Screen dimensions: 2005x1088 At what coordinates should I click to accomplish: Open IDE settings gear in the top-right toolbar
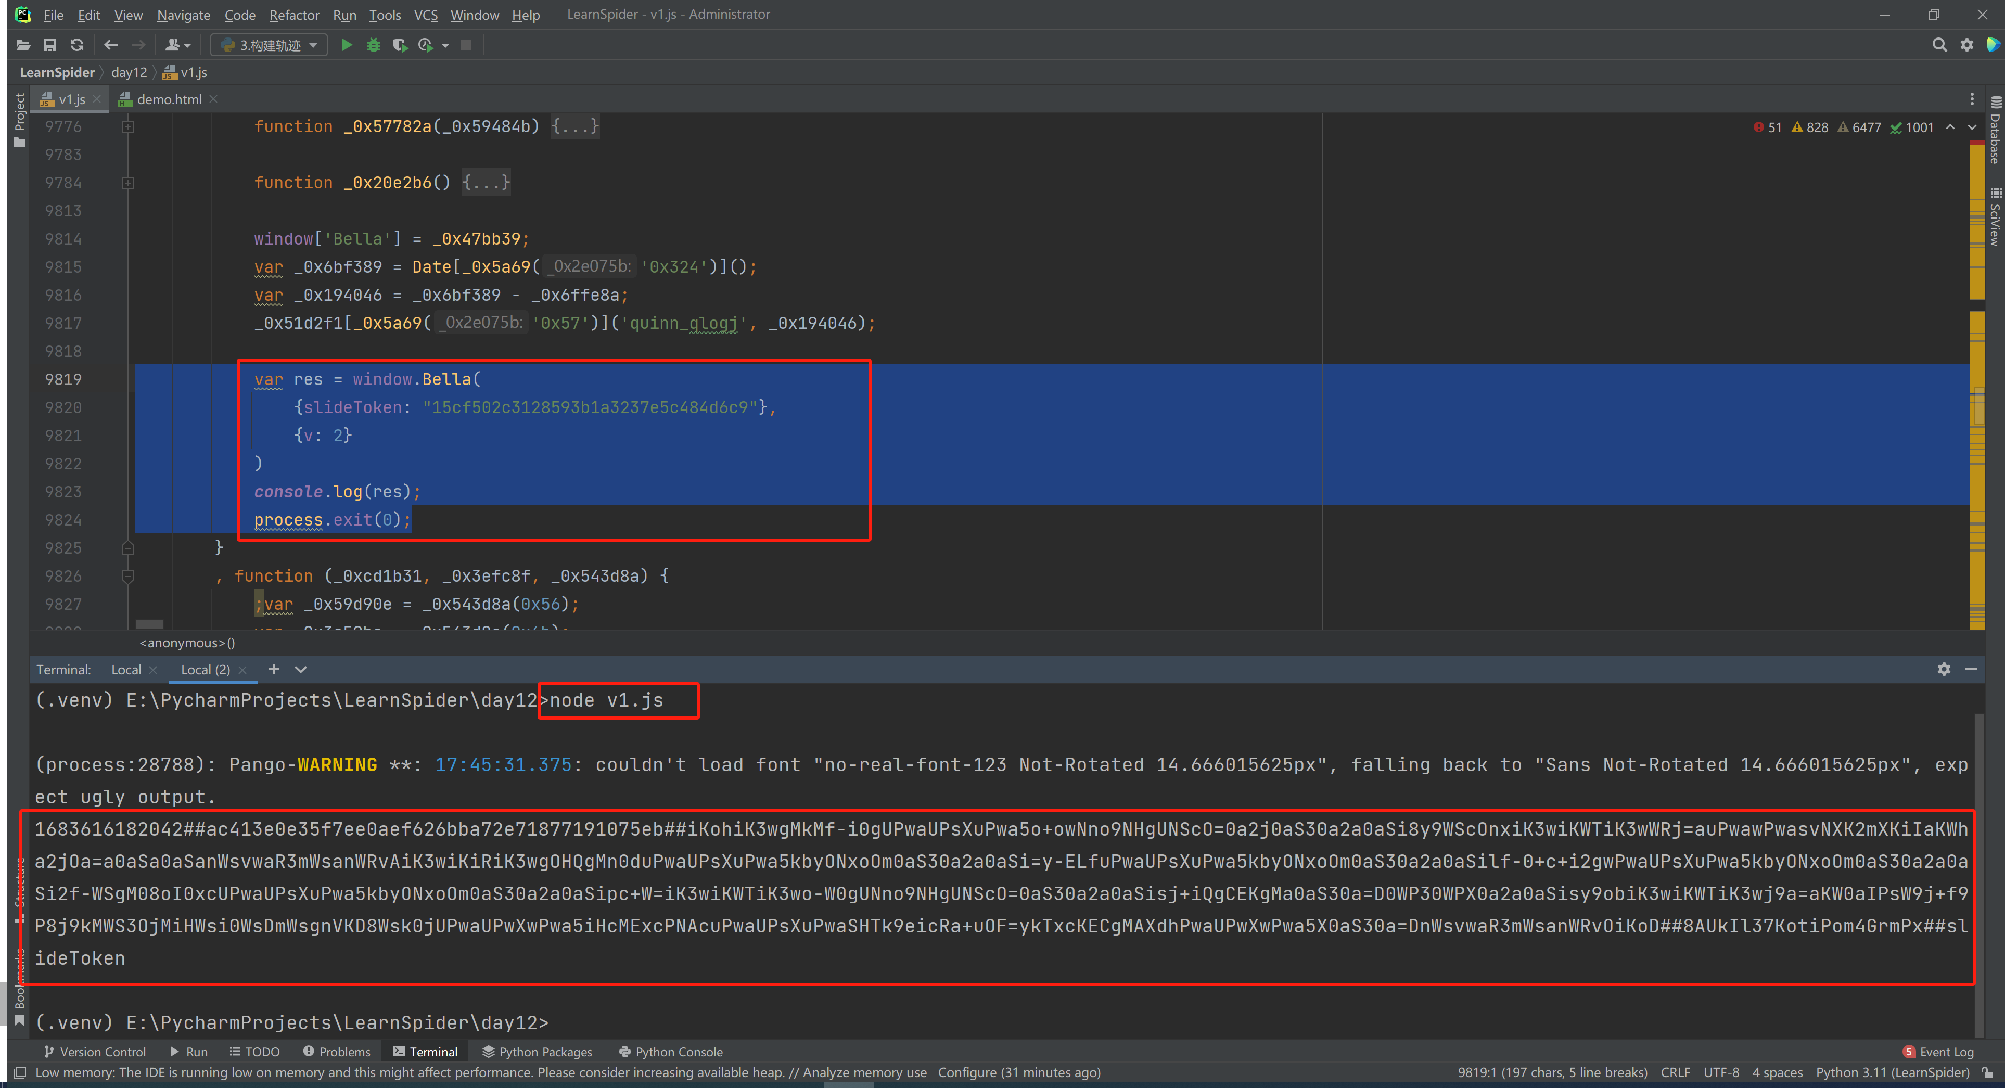coord(1967,45)
